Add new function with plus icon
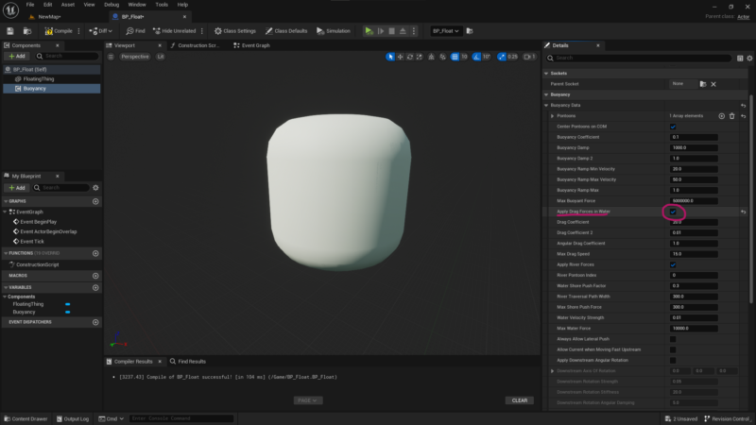Image resolution: width=756 pixels, height=425 pixels. point(95,253)
